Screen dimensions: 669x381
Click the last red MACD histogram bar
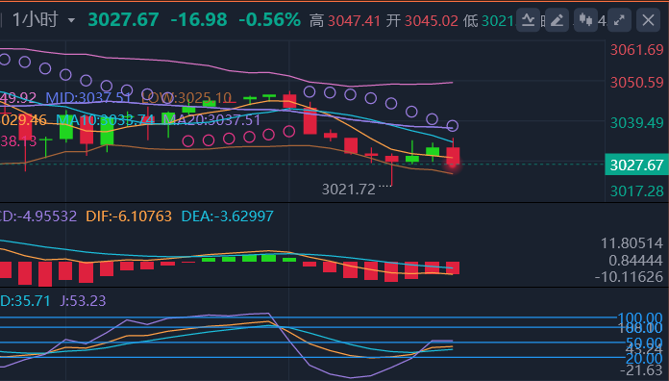pyautogui.click(x=453, y=267)
